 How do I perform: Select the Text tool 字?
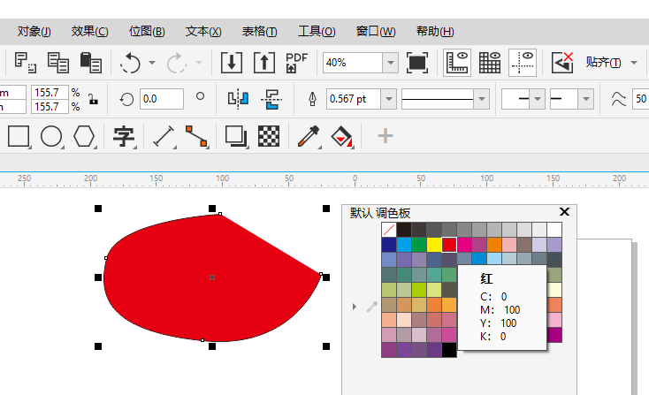124,136
